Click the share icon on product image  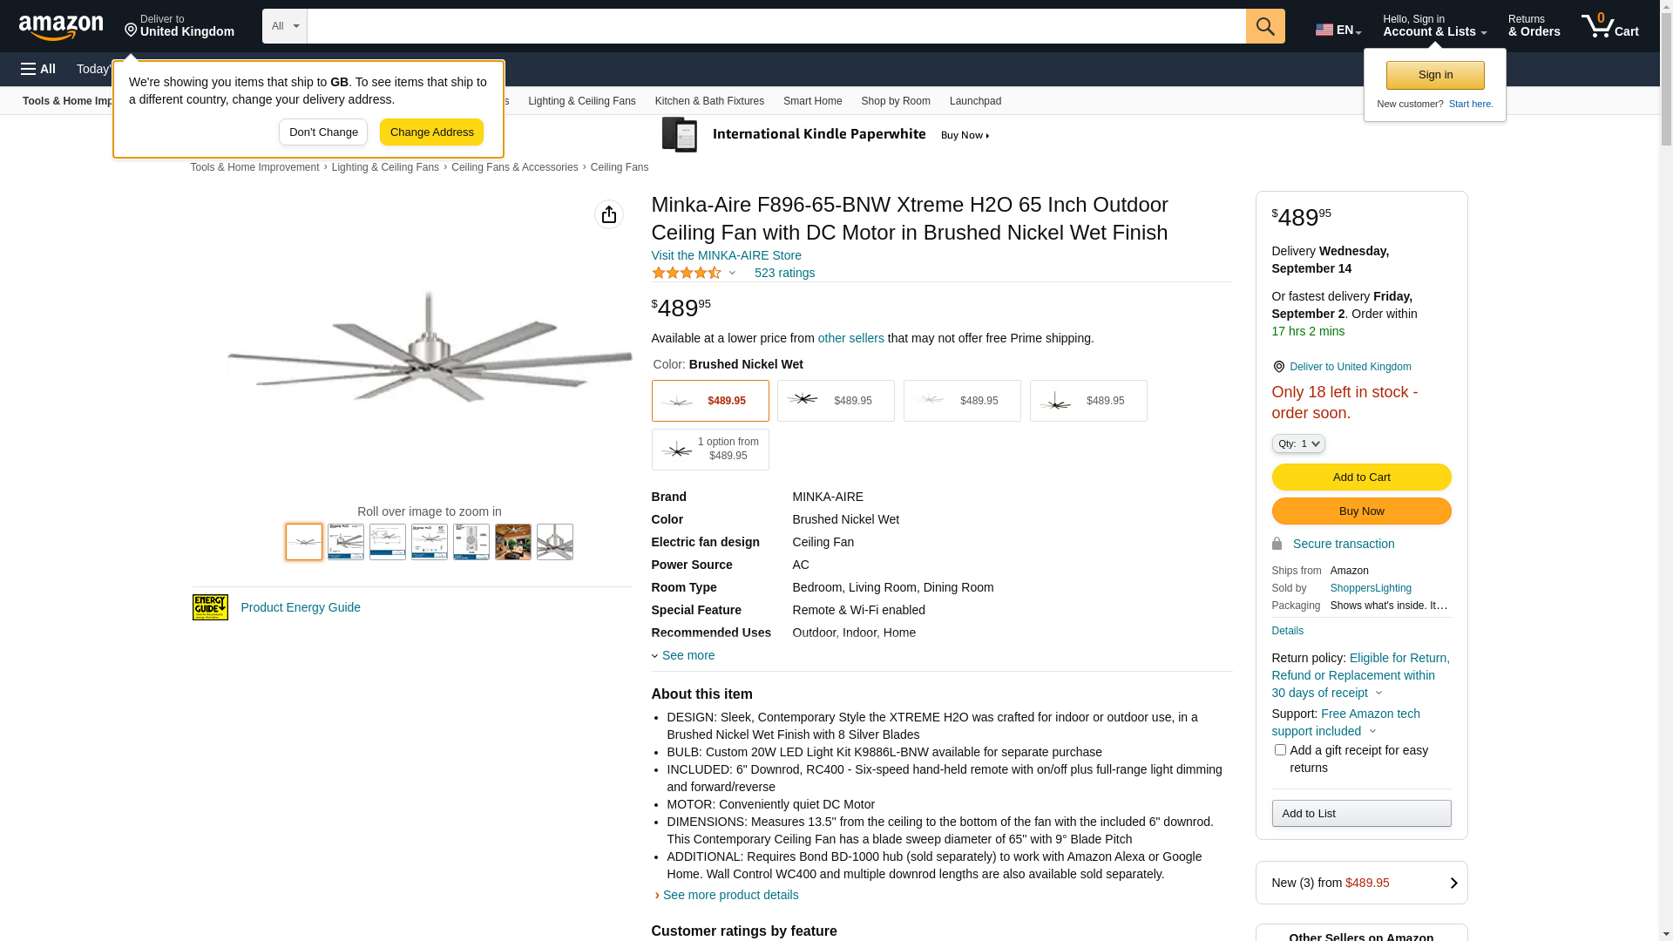(x=608, y=214)
